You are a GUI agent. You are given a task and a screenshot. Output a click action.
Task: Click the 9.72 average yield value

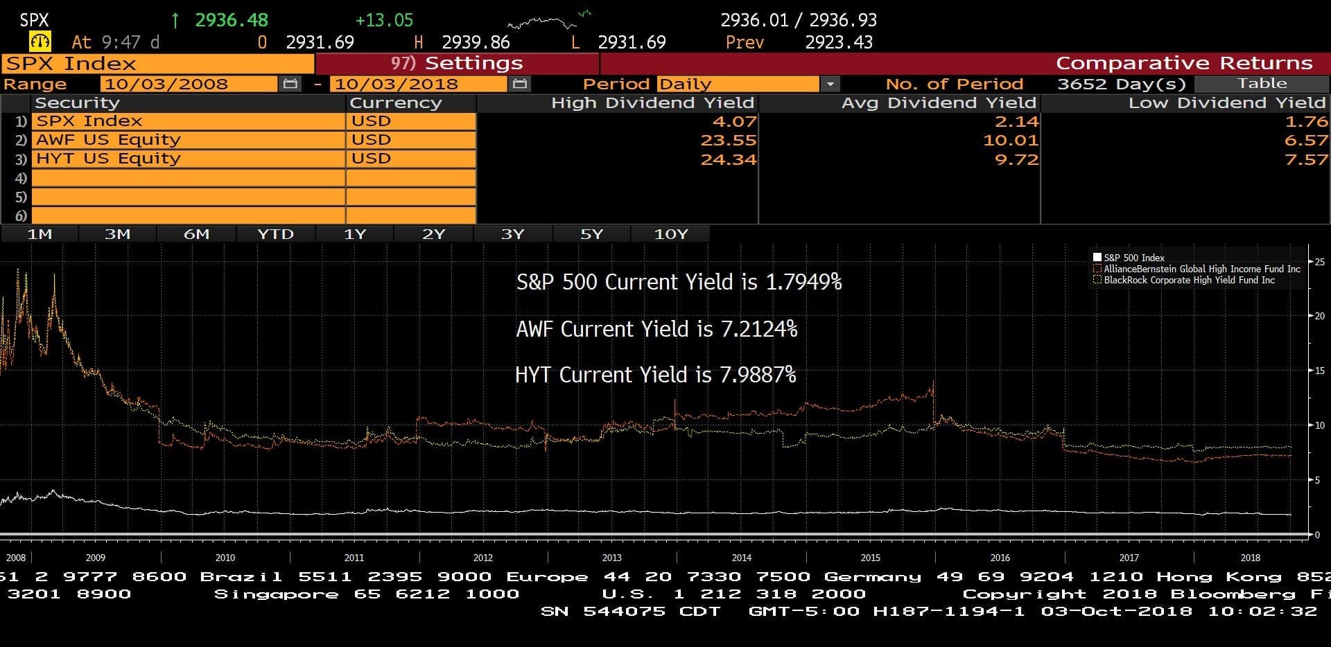1017,159
